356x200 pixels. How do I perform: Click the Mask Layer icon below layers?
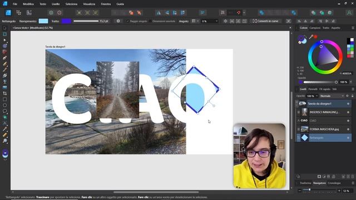coord(319,177)
